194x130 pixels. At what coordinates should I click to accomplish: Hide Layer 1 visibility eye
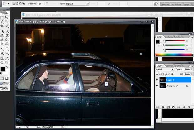157,80
